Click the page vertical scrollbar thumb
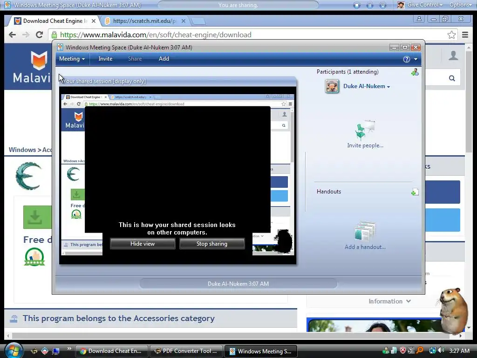477x358 pixels. (469, 101)
